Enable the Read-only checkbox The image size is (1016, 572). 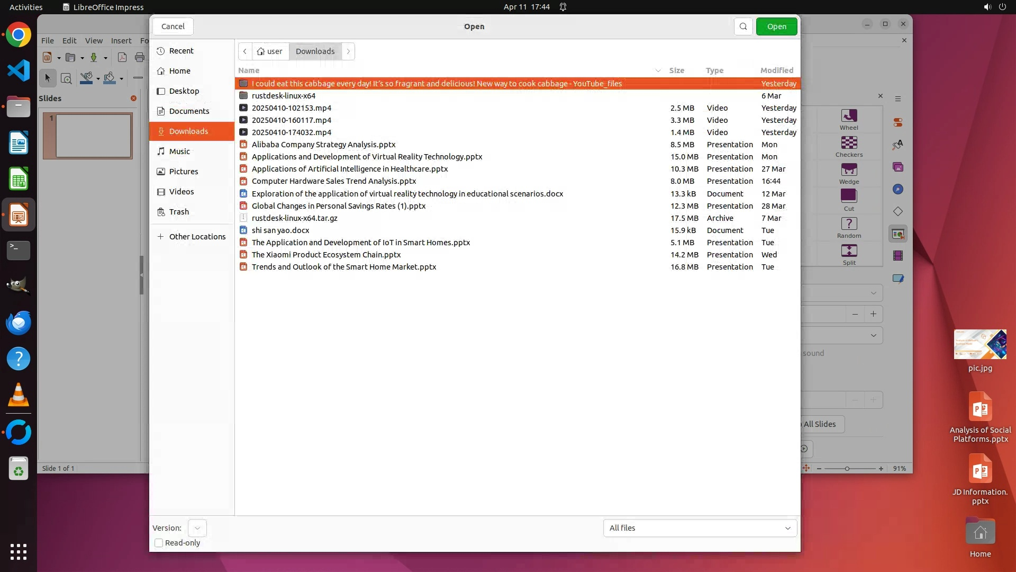159,543
